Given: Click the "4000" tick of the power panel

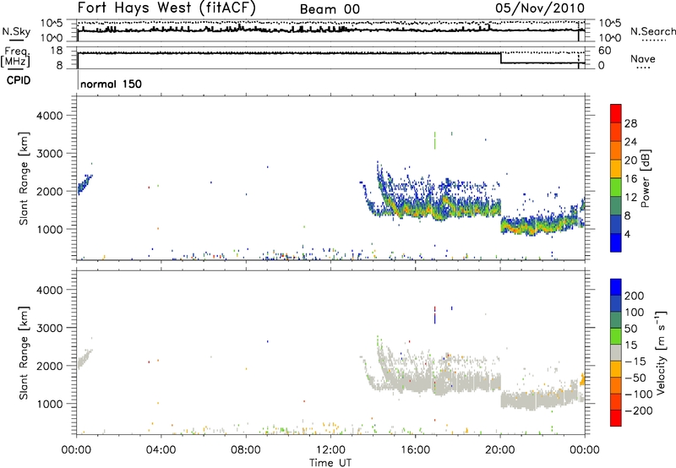Looking at the screenshot, I should coord(49,116).
